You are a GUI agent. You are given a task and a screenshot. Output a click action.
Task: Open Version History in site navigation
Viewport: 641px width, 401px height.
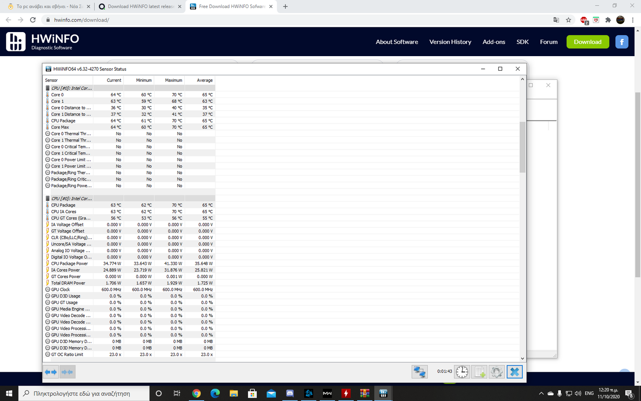(x=450, y=42)
